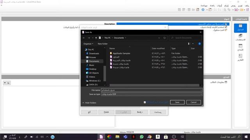Click the Save button in Save As dialog
This screenshot has height=140, width=250.
coord(177,102)
